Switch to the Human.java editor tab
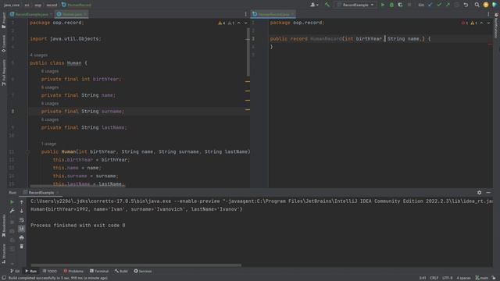The width and height of the screenshot is (500, 281). [71, 14]
